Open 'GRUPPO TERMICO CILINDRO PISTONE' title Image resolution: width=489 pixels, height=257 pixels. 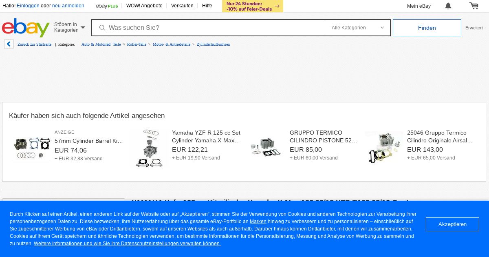click(x=324, y=137)
